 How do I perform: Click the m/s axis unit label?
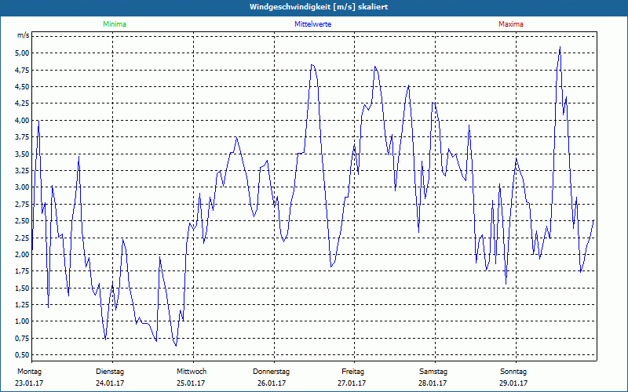click(x=23, y=35)
